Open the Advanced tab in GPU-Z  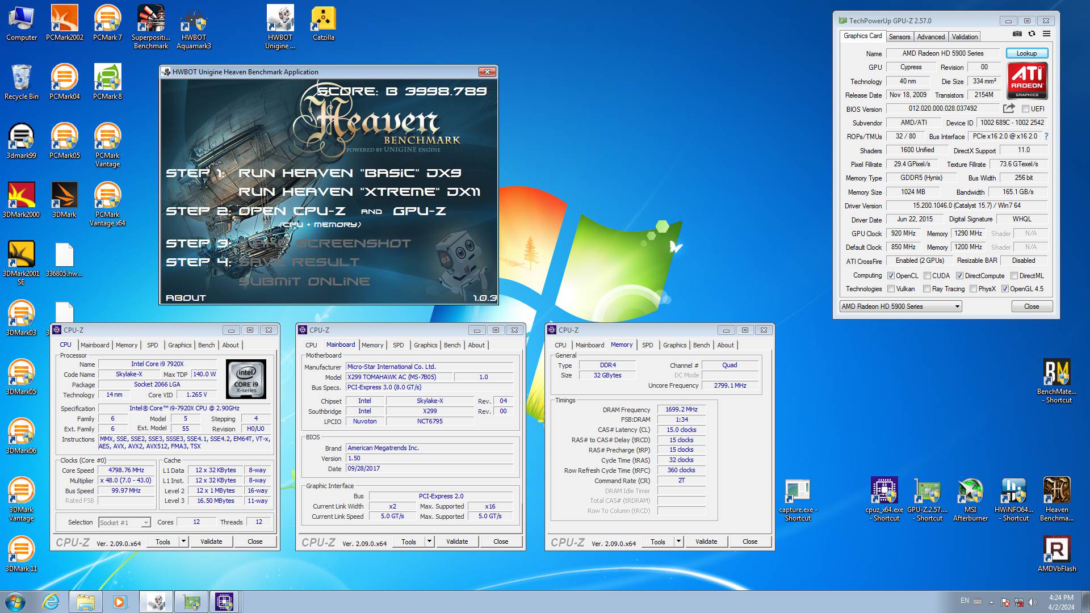931,37
